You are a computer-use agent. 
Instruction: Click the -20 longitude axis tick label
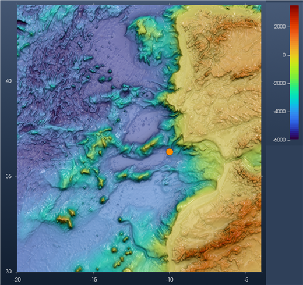point(17,280)
